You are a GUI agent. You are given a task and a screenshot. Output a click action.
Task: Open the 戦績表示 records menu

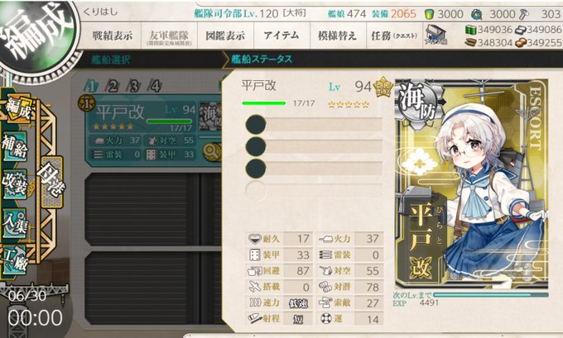(x=112, y=36)
